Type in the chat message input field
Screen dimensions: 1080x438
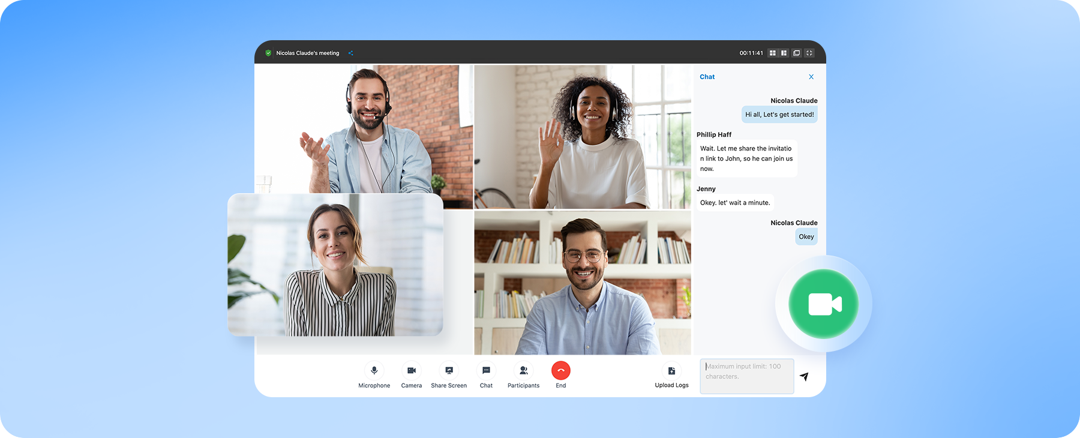(746, 376)
